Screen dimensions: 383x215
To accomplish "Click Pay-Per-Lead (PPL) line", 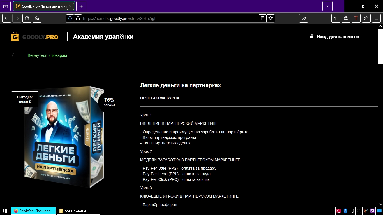I will point(175,174).
